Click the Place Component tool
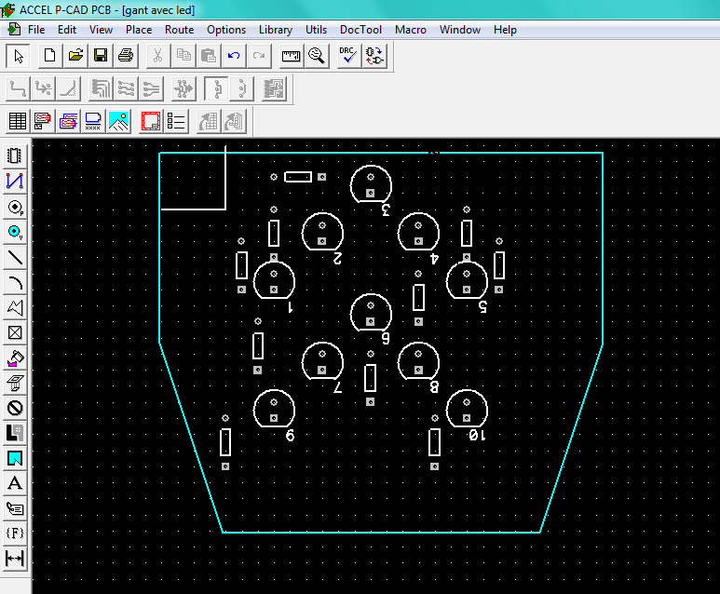 [15, 155]
